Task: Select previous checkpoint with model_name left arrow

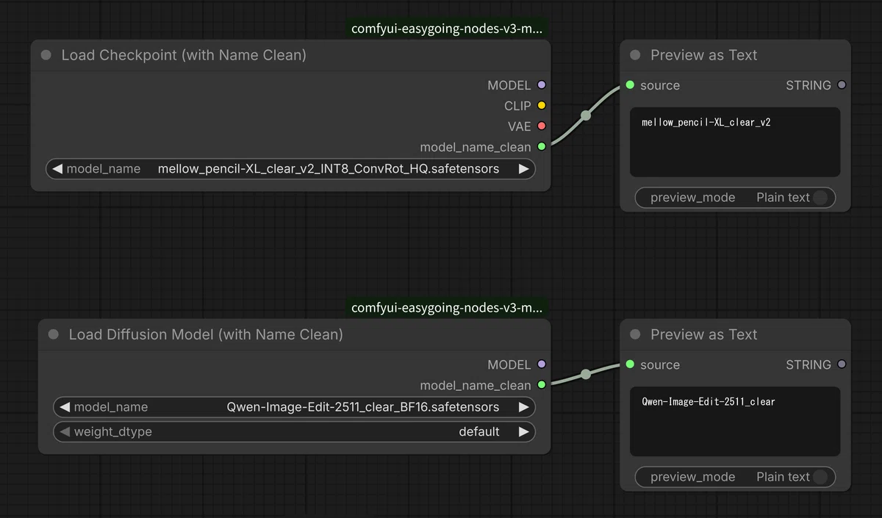Action: click(57, 169)
